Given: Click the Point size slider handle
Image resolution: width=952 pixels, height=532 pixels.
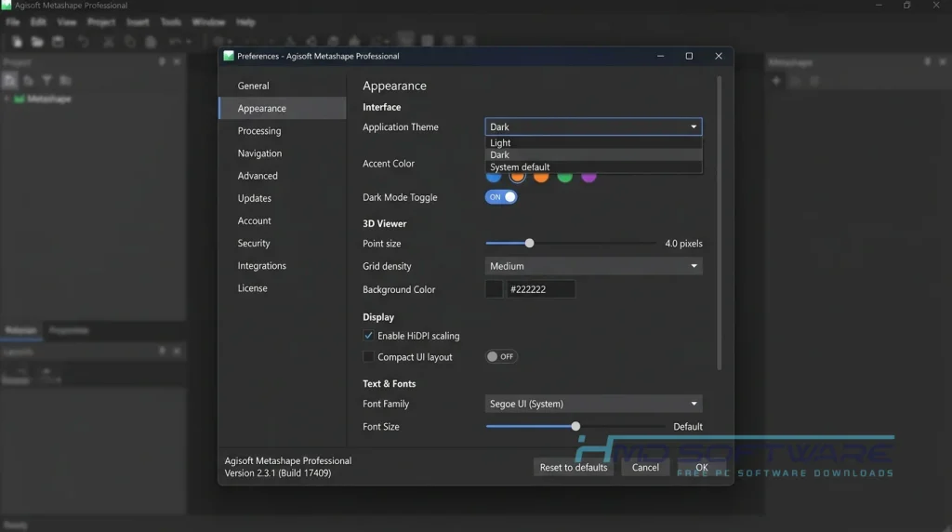Looking at the screenshot, I should pyautogui.click(x=529, y=243).
